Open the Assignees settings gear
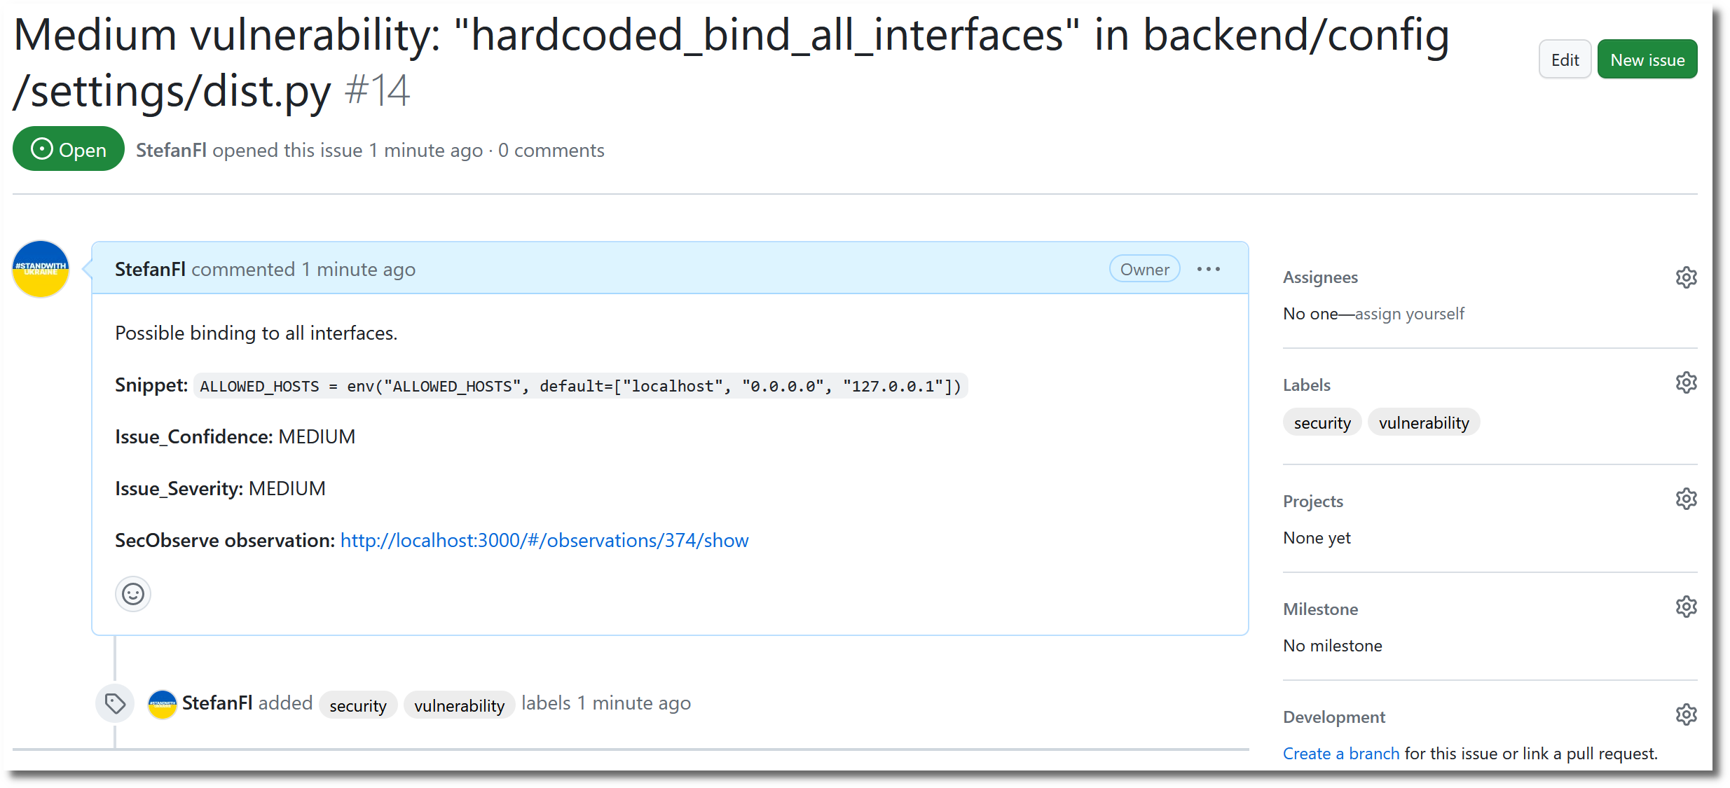This screenshot has width=1730, height=788. (1685, 277)
